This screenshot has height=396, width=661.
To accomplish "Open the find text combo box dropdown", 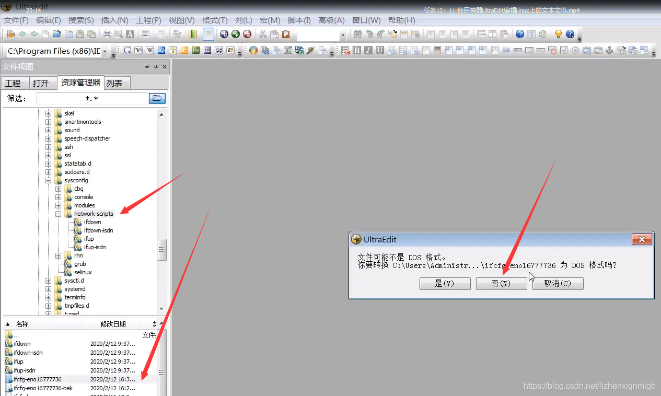I will [x=343, y=36].
